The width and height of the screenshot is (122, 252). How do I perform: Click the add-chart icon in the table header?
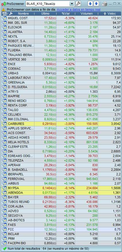pos(5,14)
